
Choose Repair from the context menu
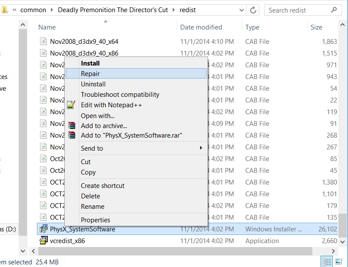(90, 74)
